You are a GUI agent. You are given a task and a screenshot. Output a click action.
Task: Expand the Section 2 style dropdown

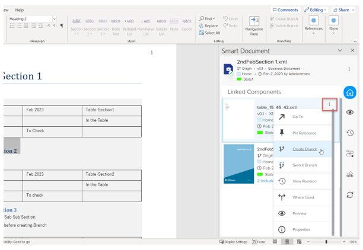(90, 34)
